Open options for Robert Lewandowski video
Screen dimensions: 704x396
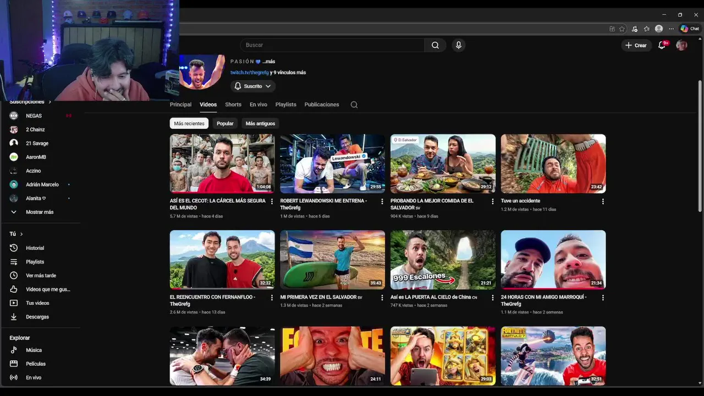382,201
